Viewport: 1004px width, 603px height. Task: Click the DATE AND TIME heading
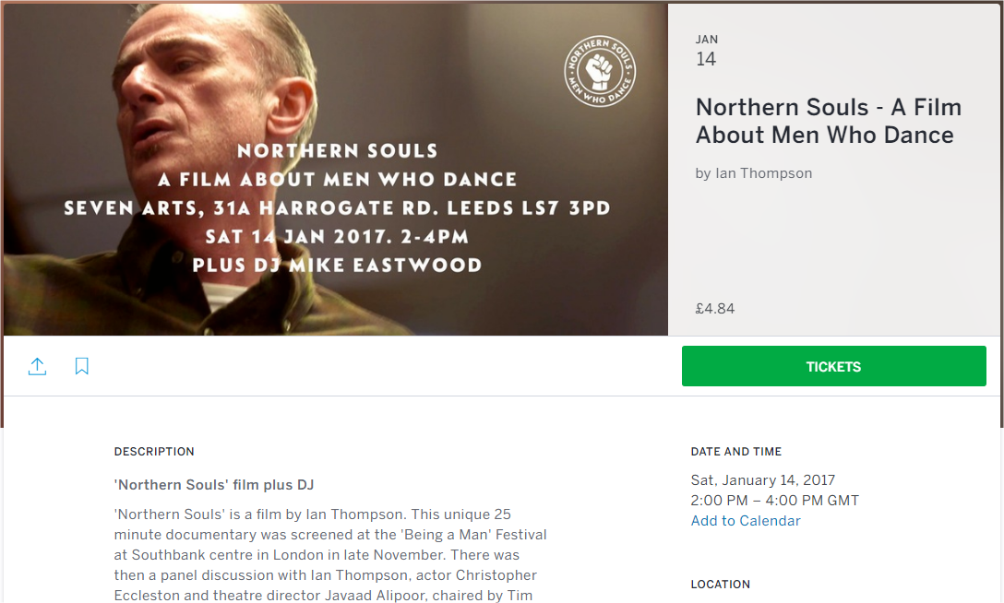[736, 452]
